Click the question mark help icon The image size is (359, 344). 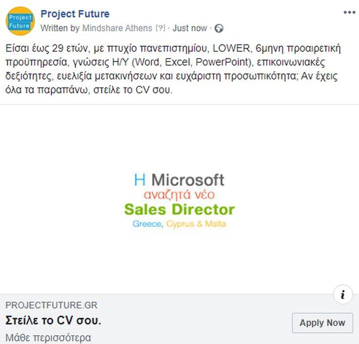(x=160, y=28)
